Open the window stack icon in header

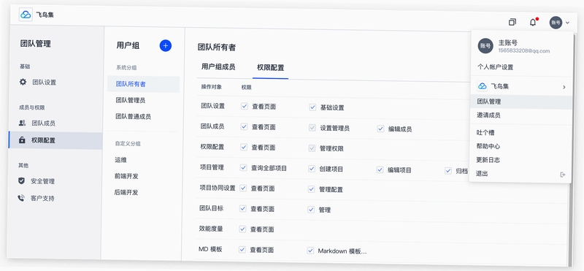512,22
